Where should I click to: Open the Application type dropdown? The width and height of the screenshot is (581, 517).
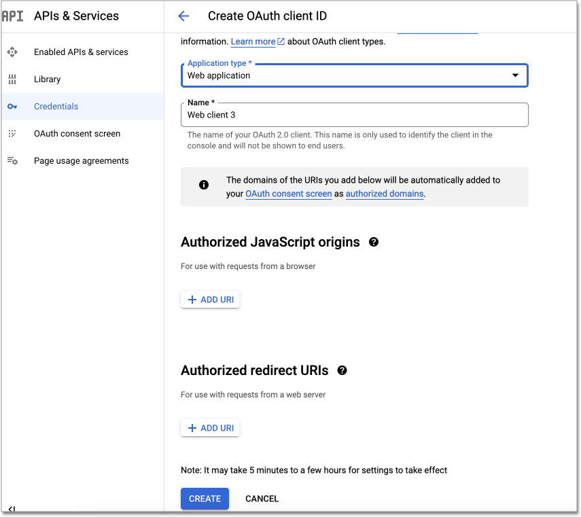point(515,75)
